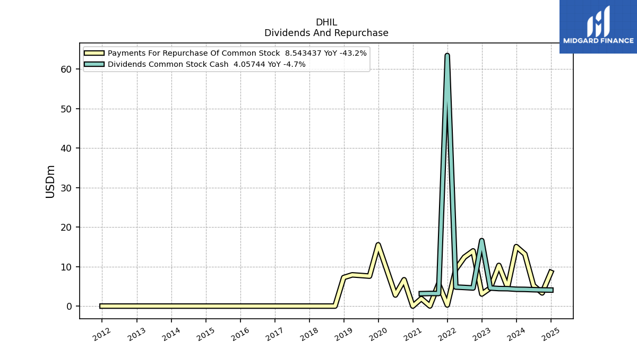Click the x-axis label 2020

[x=378, y=334]
